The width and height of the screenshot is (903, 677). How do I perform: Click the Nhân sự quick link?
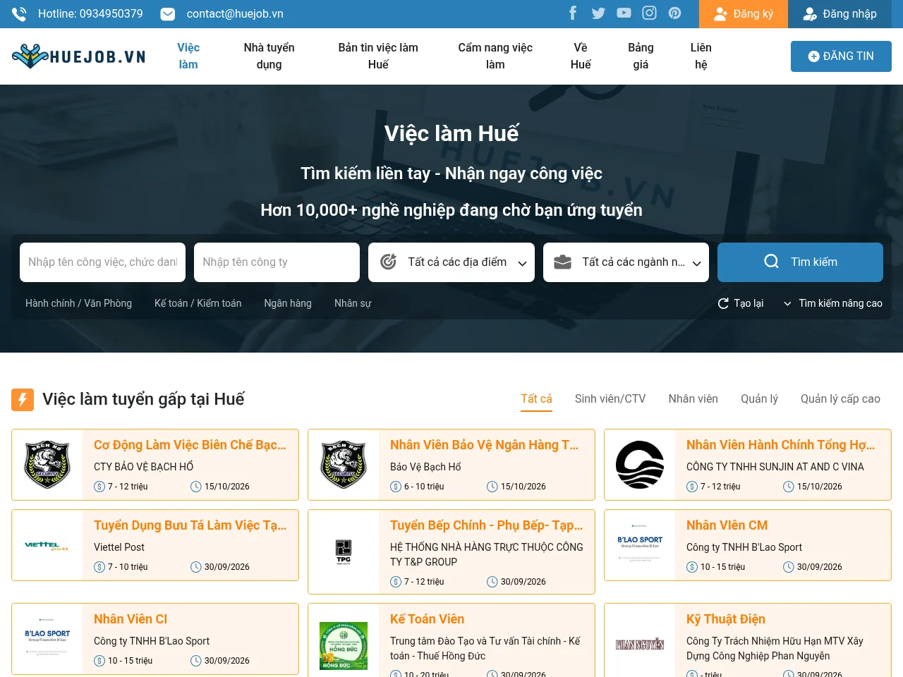[x=353, y=303]
